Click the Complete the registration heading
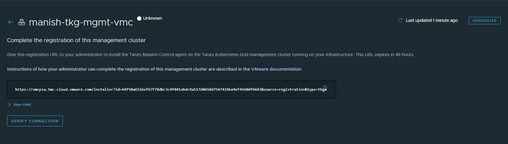 (x=76, y=40)
